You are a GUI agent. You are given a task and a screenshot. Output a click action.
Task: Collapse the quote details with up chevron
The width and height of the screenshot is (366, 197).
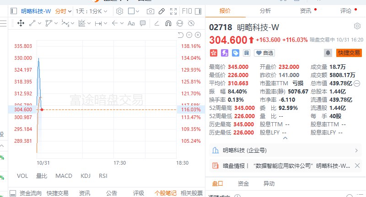[285, 138]
